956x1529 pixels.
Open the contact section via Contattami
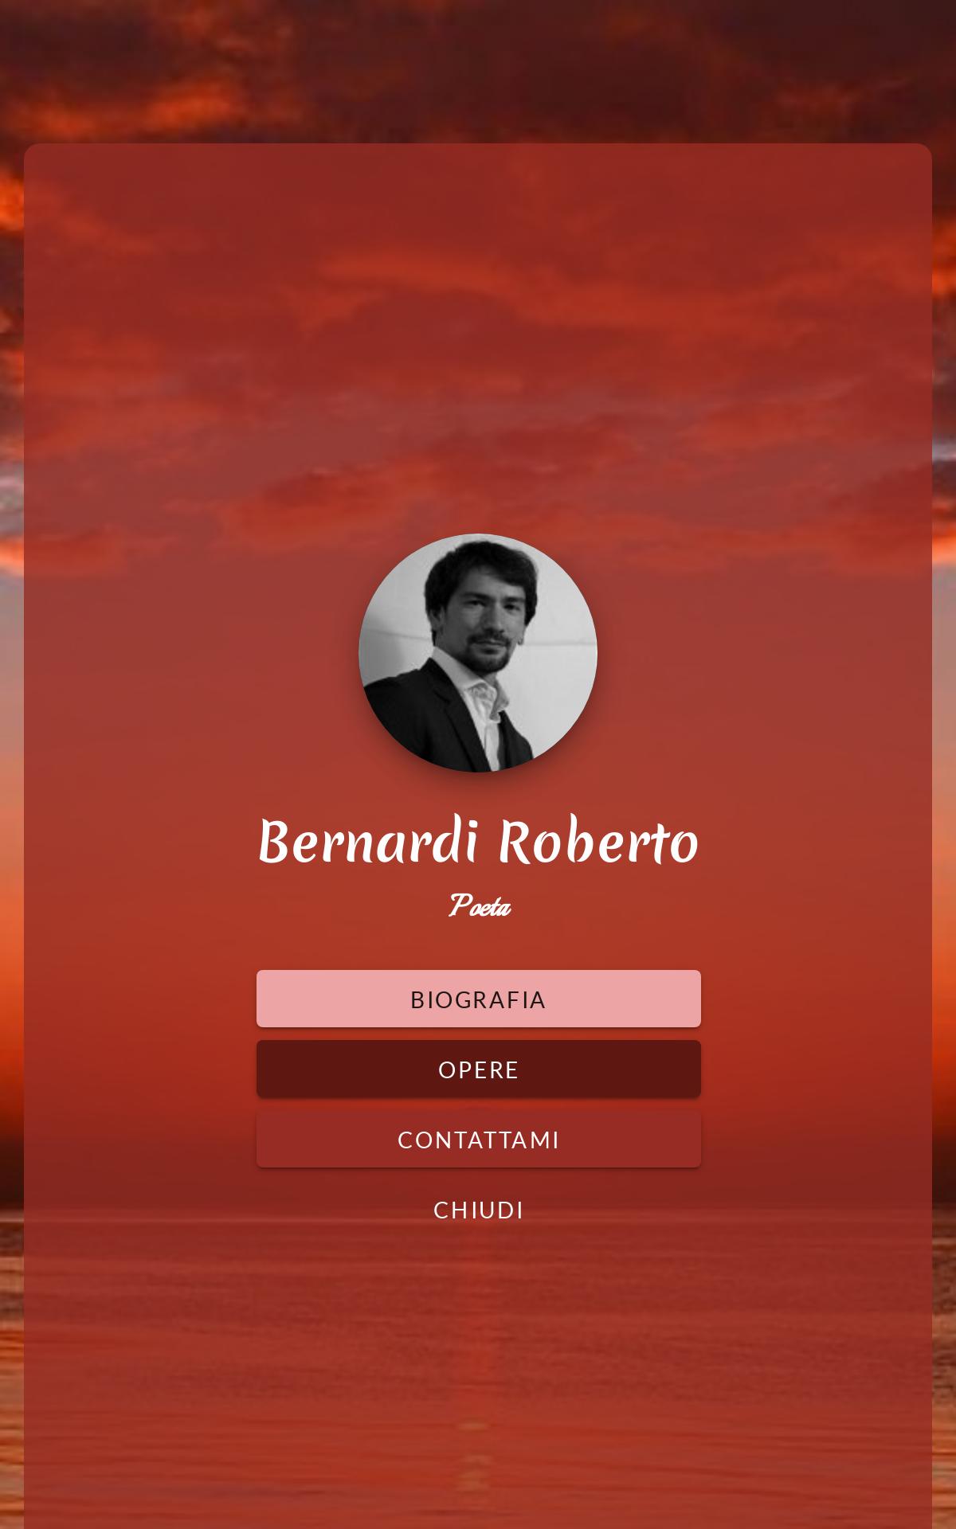(478, 1139)
